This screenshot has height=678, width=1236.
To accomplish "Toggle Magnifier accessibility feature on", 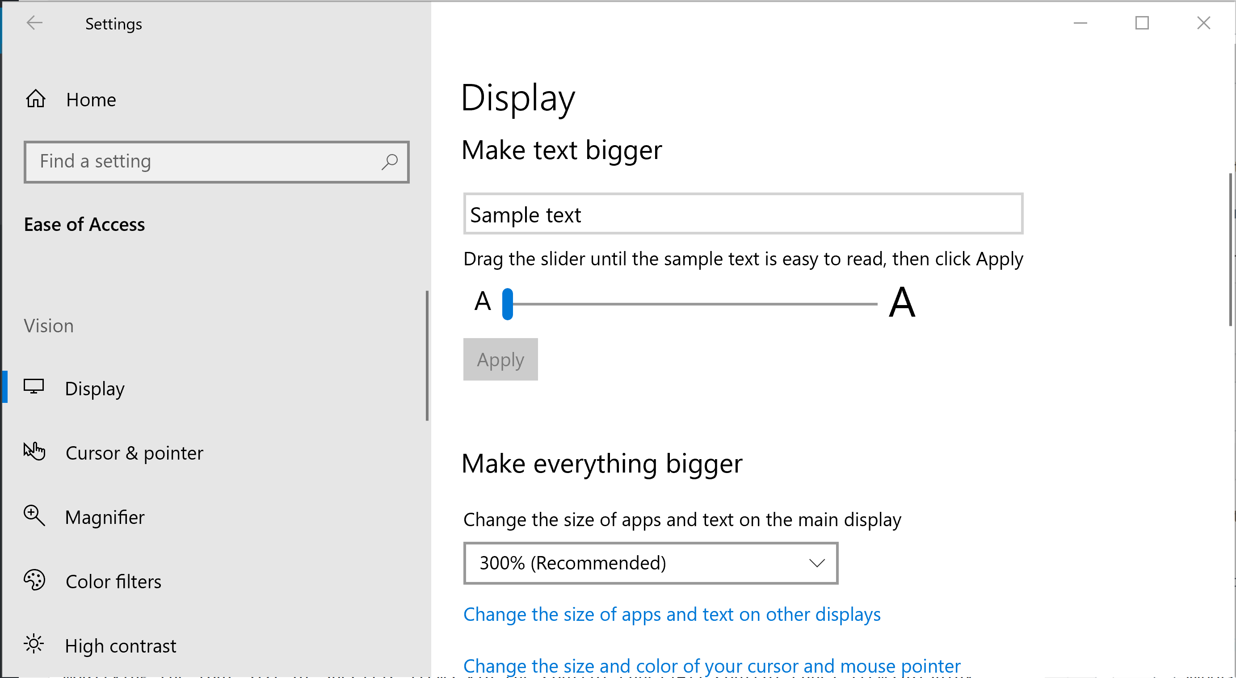I will 105,517.
